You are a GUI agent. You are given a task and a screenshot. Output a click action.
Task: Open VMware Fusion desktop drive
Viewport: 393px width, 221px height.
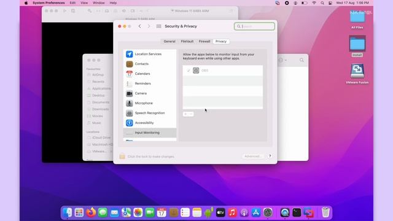(x=357, y=74)
